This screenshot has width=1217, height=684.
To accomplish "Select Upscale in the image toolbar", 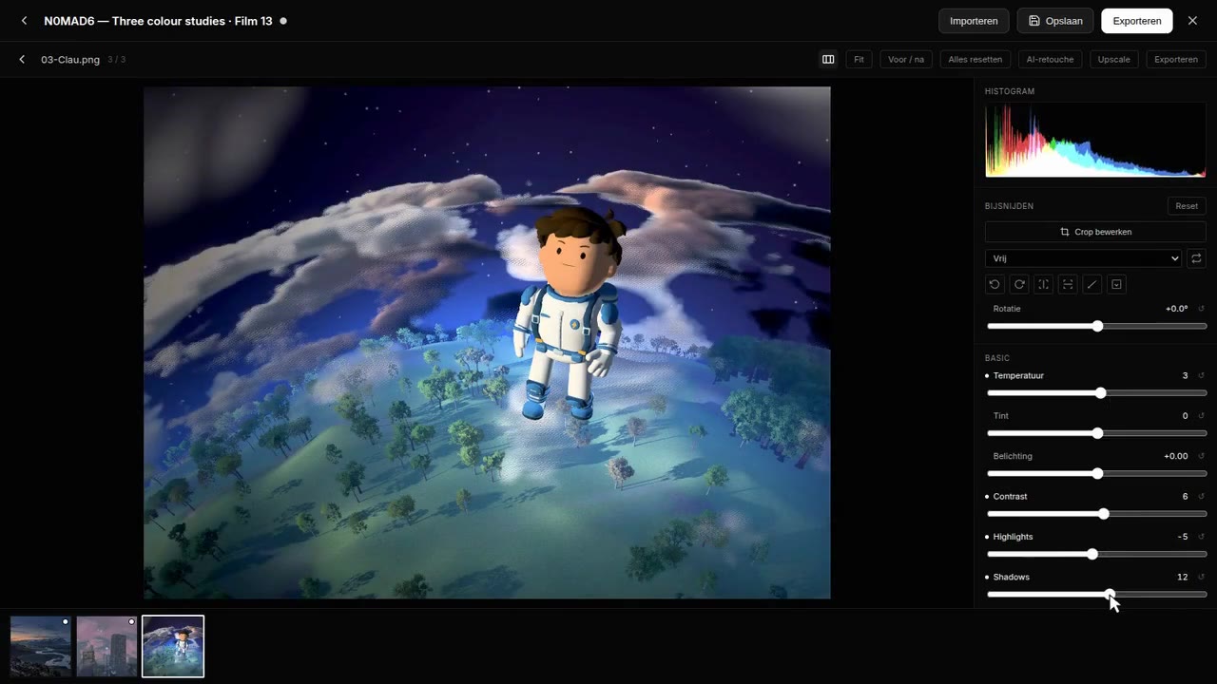I will pyautogui.click(x=1114, y=59).
